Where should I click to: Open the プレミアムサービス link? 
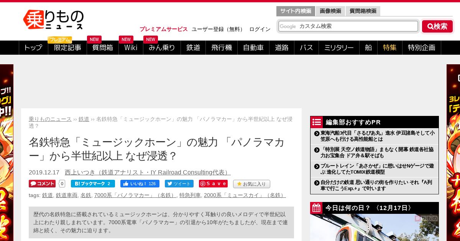point(164,29)
